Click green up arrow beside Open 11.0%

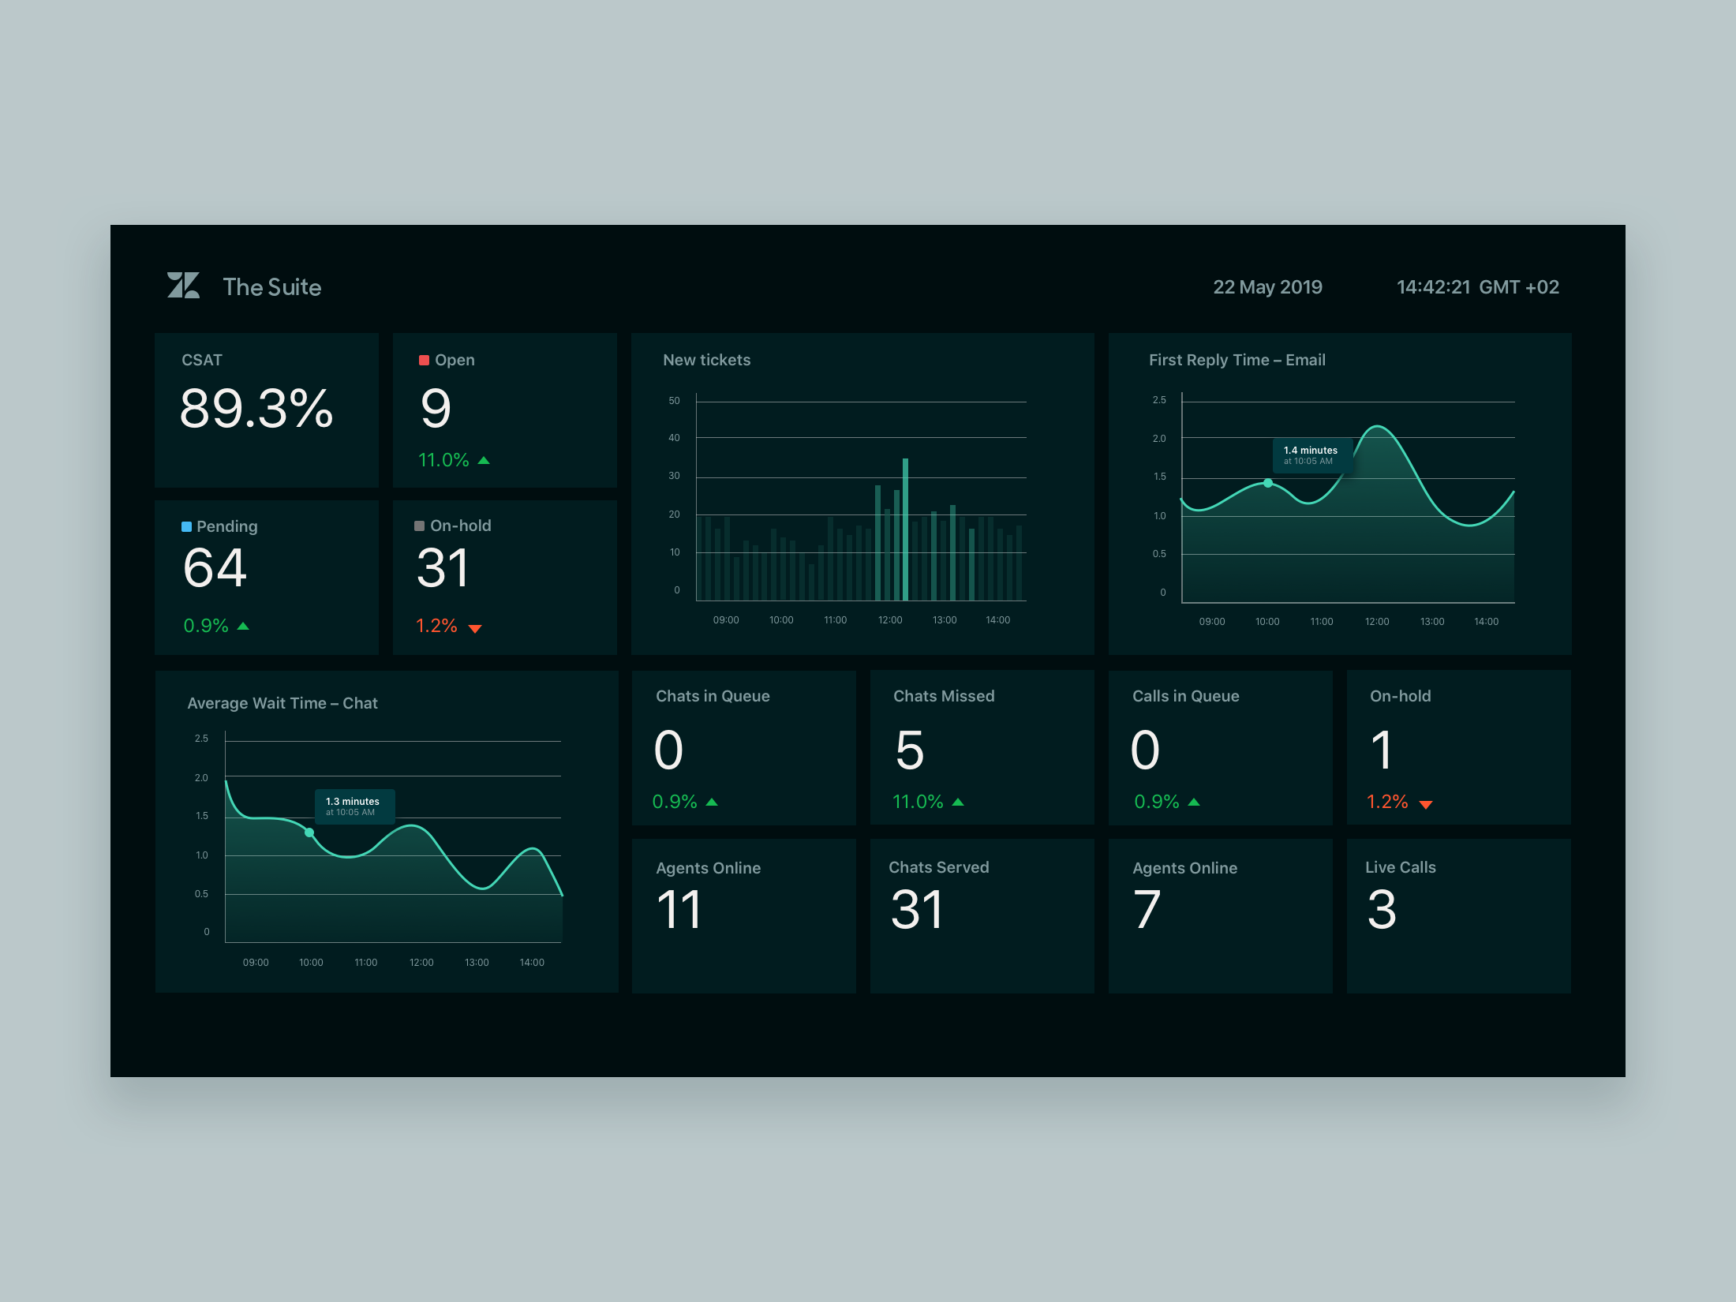(x=484, y=461)
